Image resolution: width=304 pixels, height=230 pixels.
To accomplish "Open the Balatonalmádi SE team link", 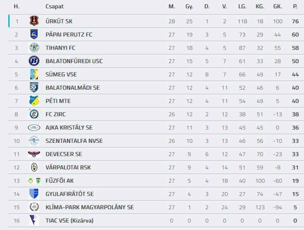I will point(72,88).
